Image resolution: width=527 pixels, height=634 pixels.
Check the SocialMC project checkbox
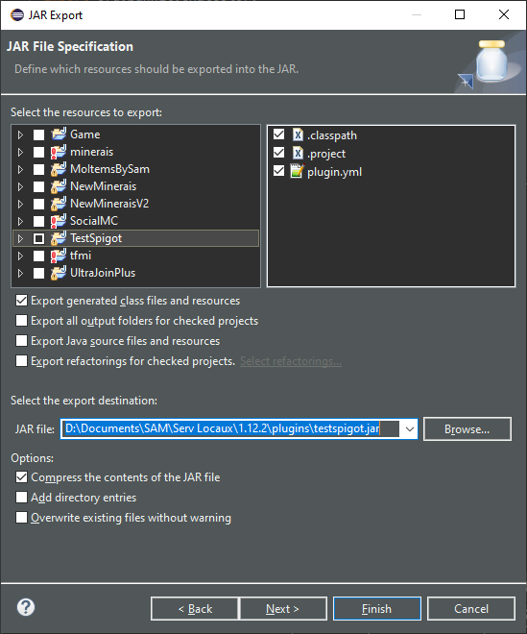pos(38,221)
